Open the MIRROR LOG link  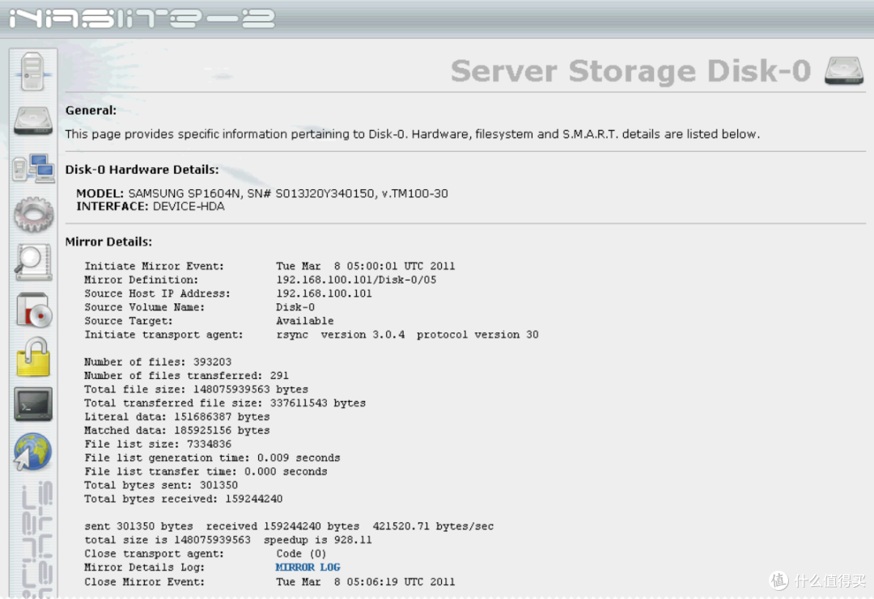[x=308, y=567]
